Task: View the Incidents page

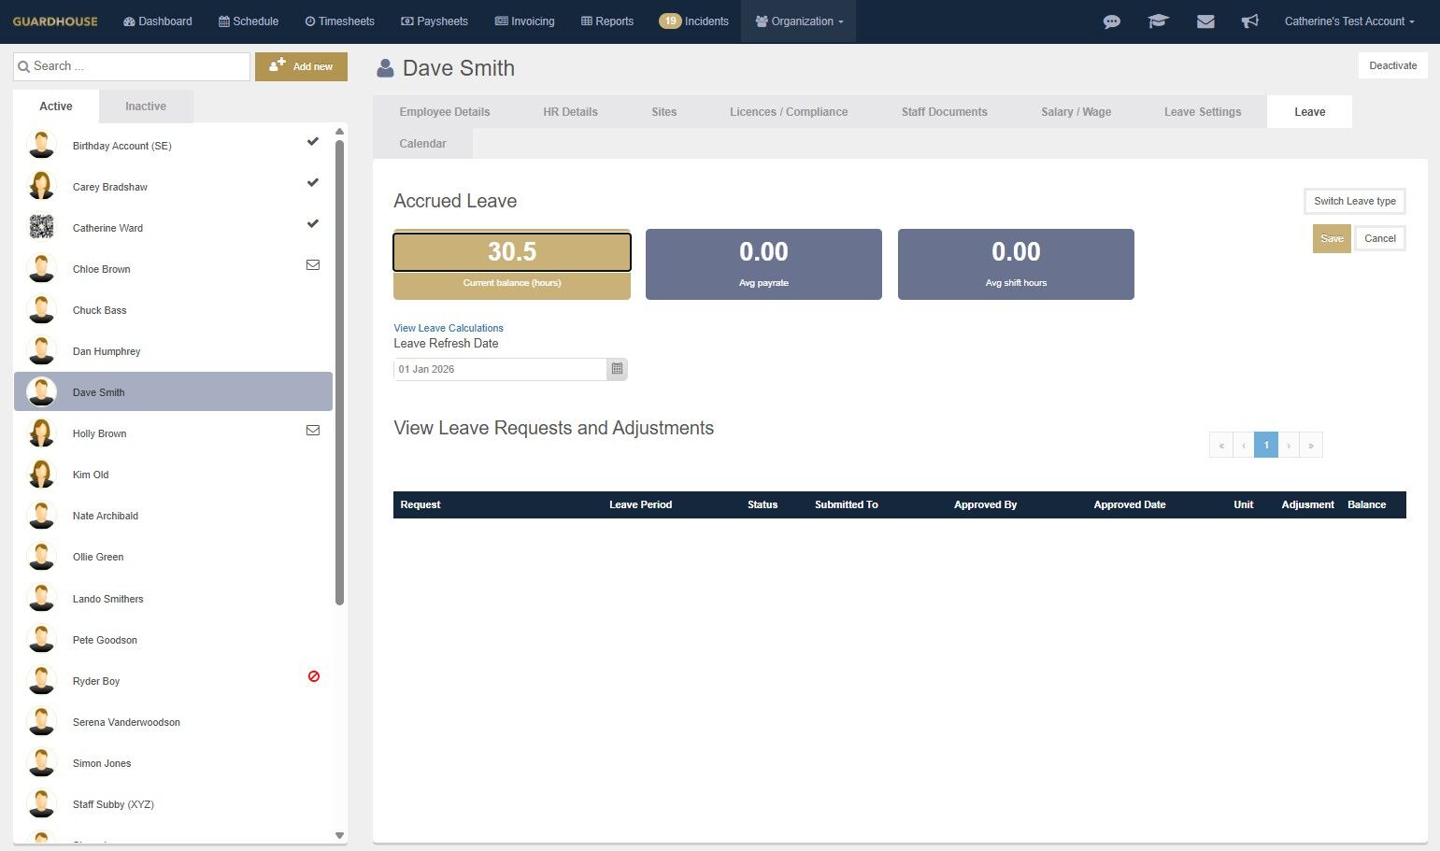Action: (x=693, y=21)
